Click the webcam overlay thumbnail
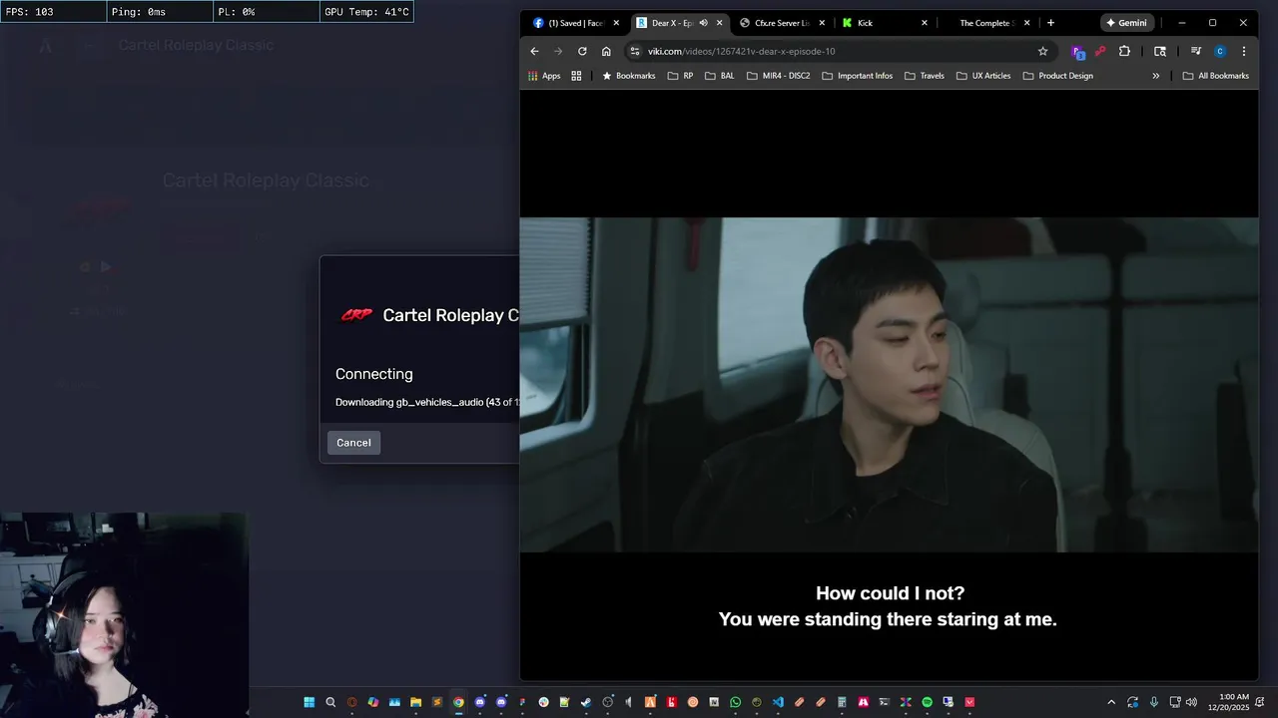 coord(123,615)
